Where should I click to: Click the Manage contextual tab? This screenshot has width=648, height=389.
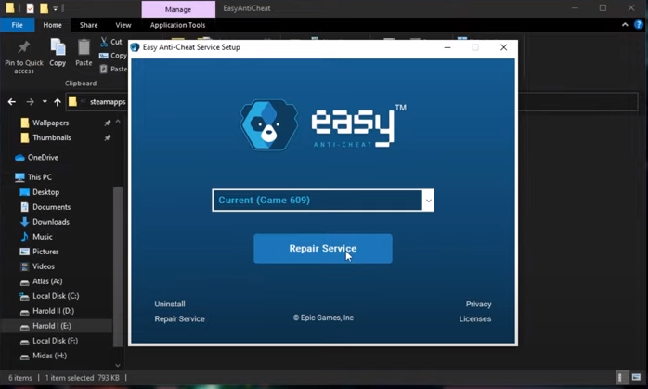tap(178, 9)
